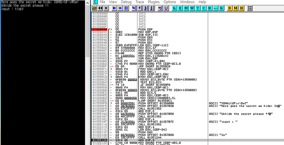Click the Open executable folder icon
The image size is (284, 145).
pyautogui.click(x=94, y=8)
